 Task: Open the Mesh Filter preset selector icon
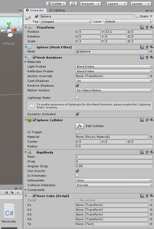[147, 47]
